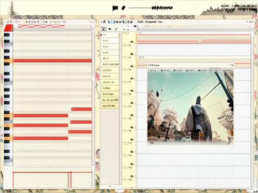
Task: Select the Slice tool in Piano roll
Action: point(38,22)
